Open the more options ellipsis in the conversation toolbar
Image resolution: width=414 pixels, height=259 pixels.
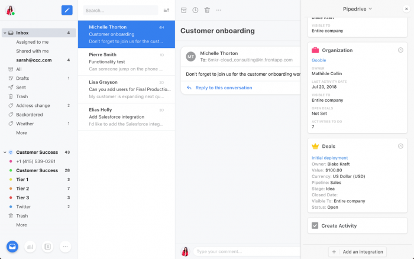click(x=219, y=10)
